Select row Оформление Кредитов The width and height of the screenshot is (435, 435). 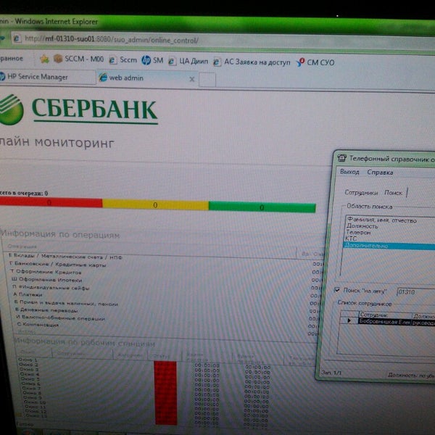click(x=46, y=272)
